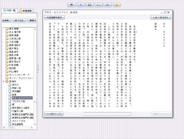
Task: Click the しおりをはさむ bookmark button
Action: tap(161, 17)
